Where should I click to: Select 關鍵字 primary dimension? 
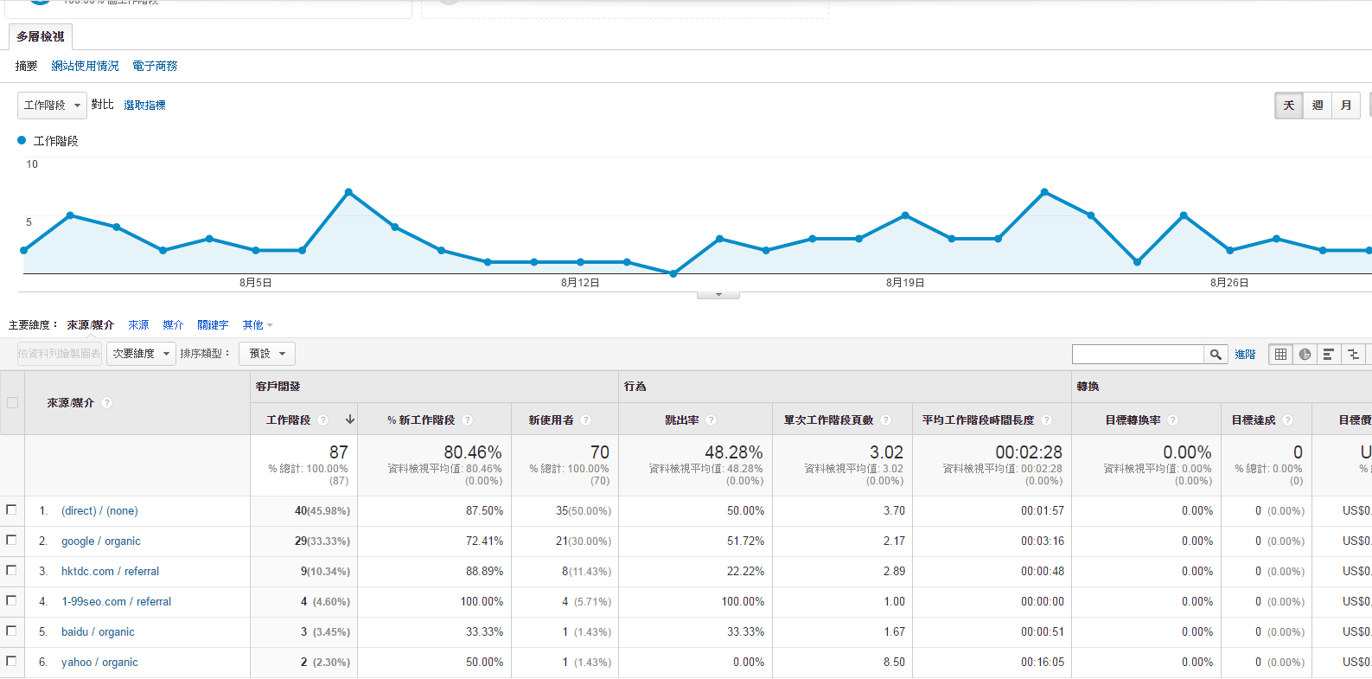click(x=213, y=325)
